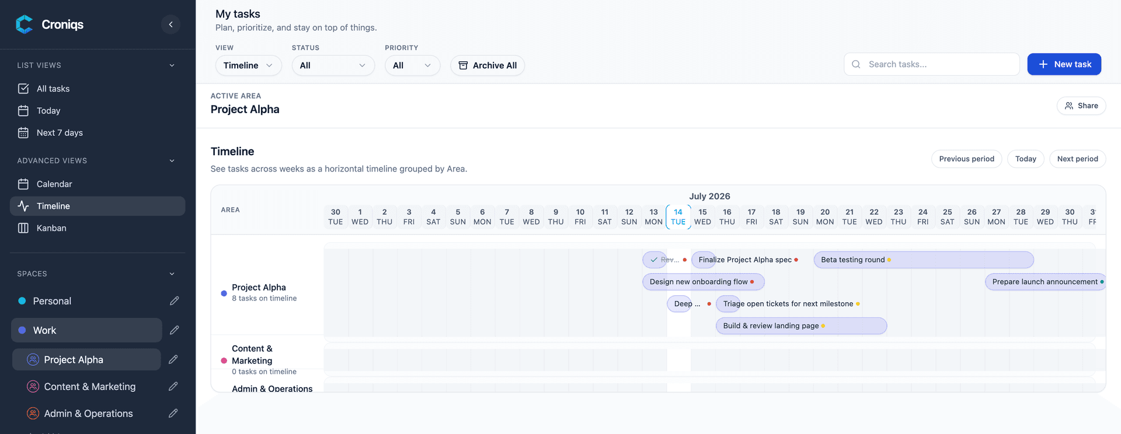Image resolution: width=1121 pixels, height=434 pixels.
Task: Click the Admin & Operations people icon
Action: [33, 413]
